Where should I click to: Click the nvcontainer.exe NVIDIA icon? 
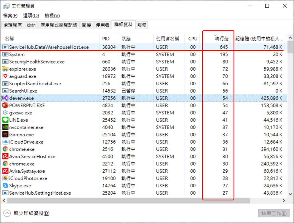(5, 127)
